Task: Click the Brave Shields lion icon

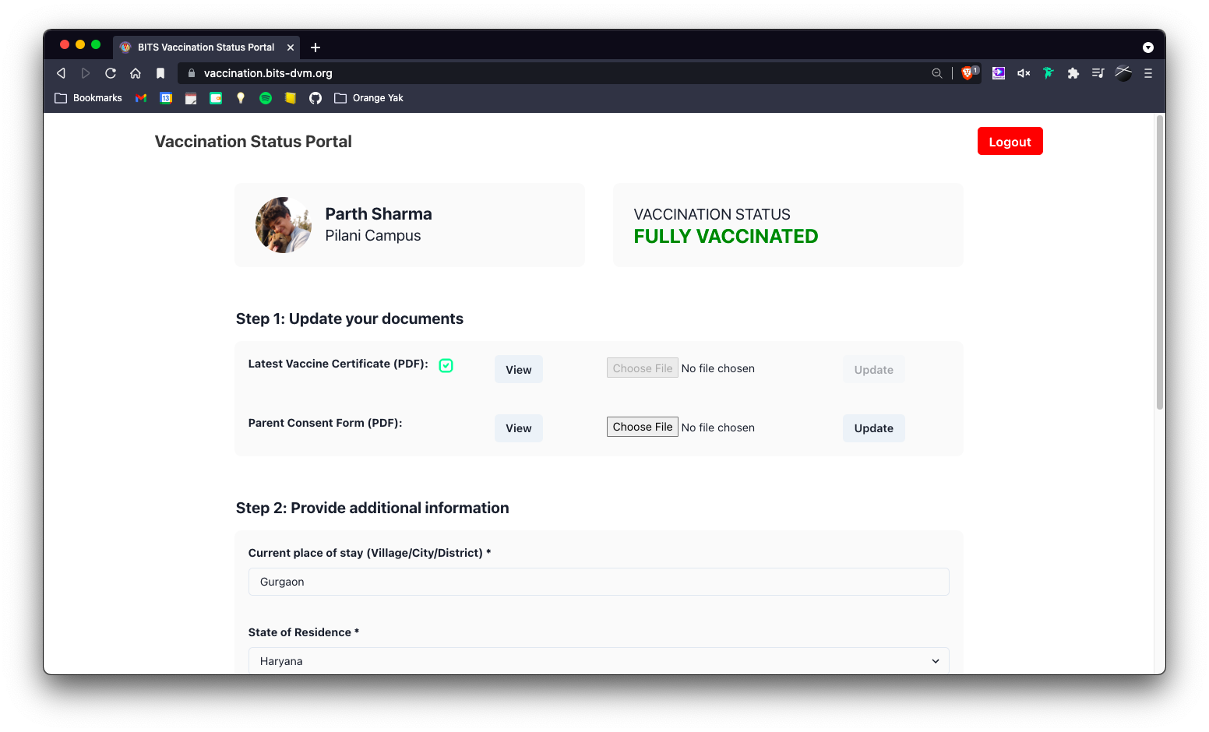Action: tap(968, 73)
